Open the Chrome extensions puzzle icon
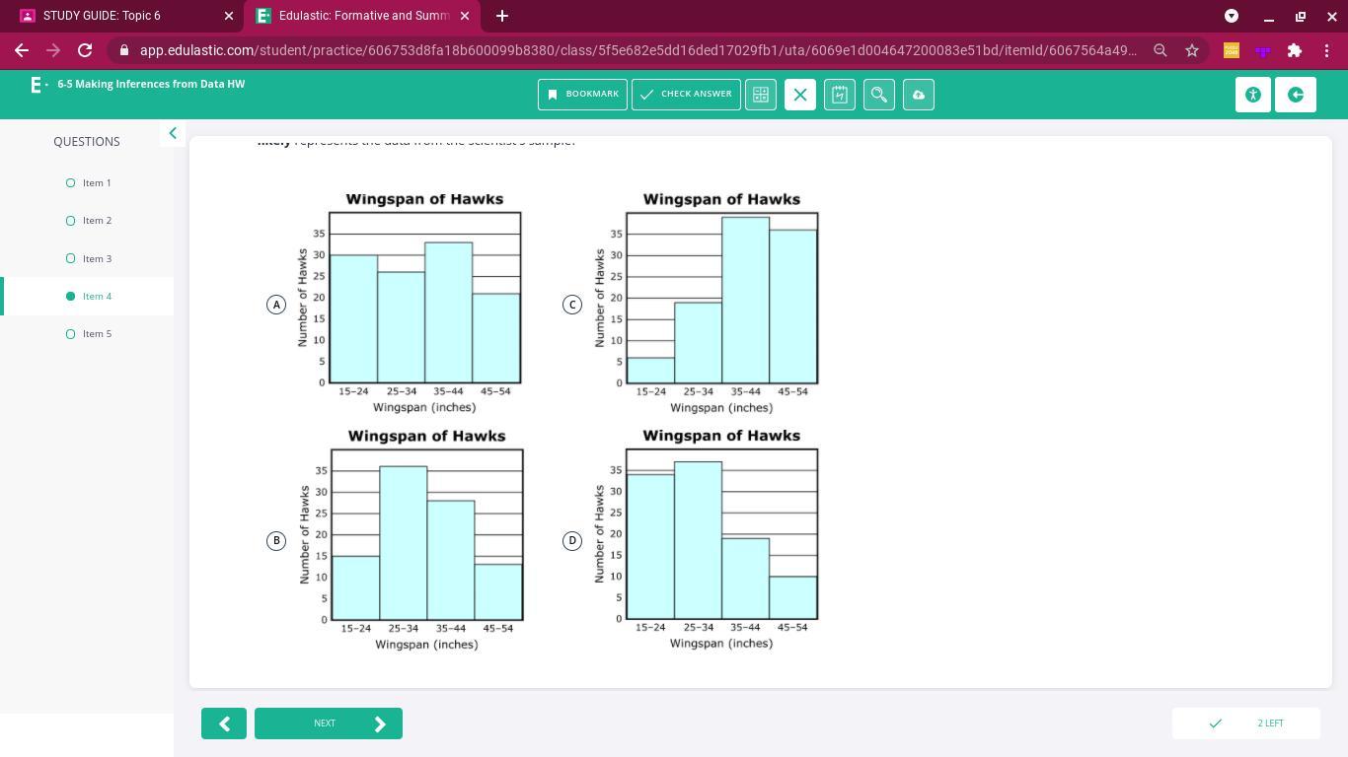 [1295, 50]
